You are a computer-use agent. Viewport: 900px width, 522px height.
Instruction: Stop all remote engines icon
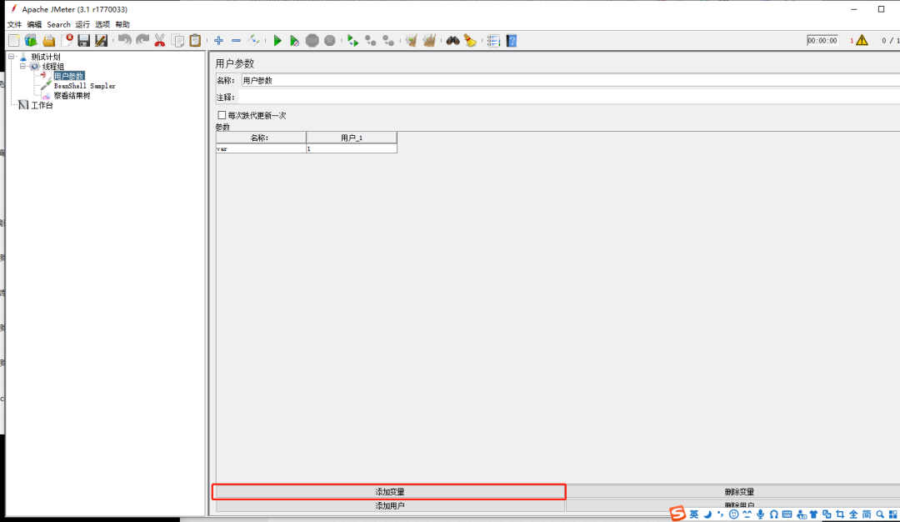point(371,40)
